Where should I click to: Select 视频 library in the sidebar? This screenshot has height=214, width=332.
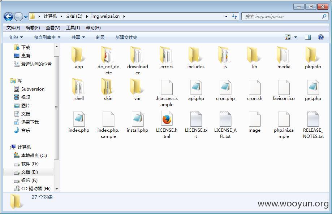22,97
